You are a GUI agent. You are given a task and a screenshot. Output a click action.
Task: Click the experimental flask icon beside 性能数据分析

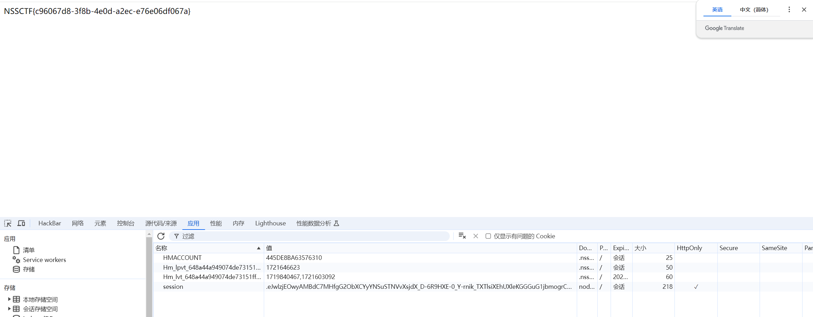coord(336,223)
